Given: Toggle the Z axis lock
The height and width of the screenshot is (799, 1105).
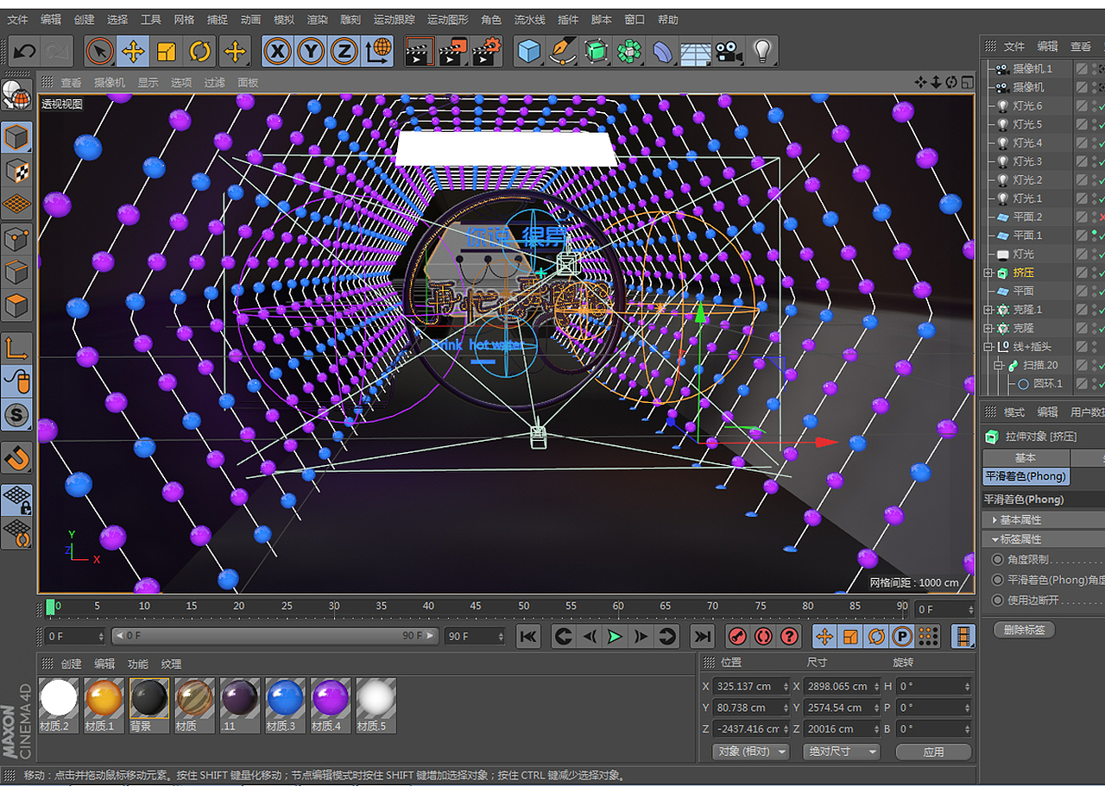Looking at the screenshot, I should 344,52.
